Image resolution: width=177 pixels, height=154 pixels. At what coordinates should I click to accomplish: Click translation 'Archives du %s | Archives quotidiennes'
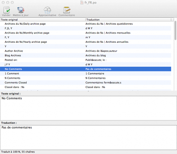[109, 24]
